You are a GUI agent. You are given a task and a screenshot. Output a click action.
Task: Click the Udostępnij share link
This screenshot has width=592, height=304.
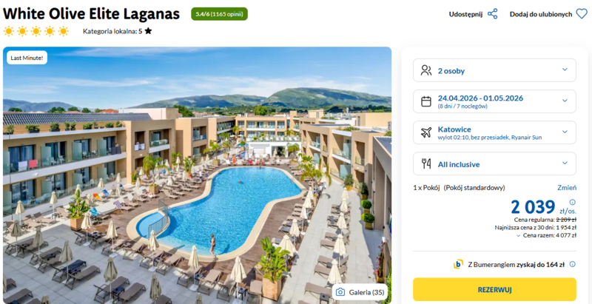point(465,14)
